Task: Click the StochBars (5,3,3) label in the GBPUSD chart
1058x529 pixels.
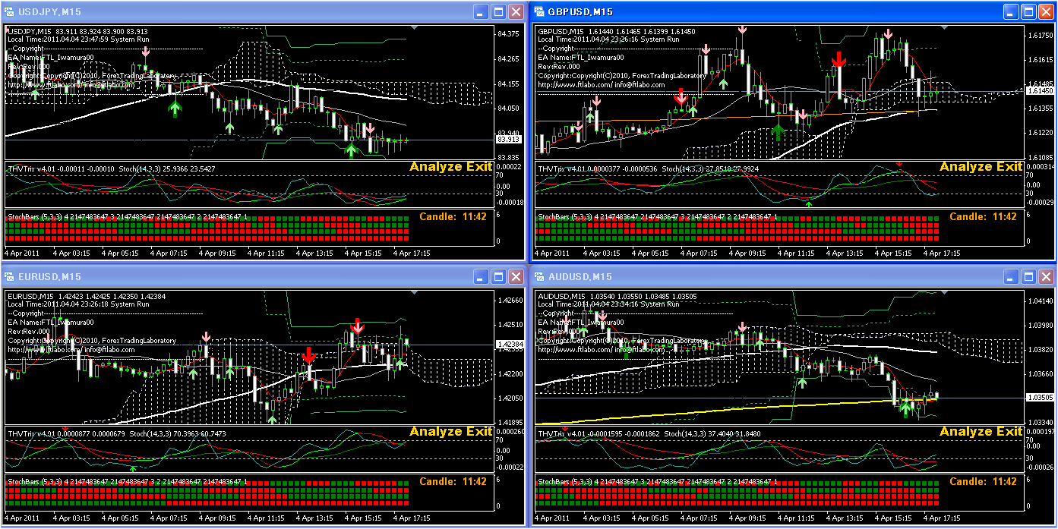Action: point(565,217)
